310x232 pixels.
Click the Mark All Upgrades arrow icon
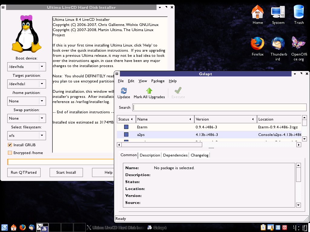coord(149,91)
